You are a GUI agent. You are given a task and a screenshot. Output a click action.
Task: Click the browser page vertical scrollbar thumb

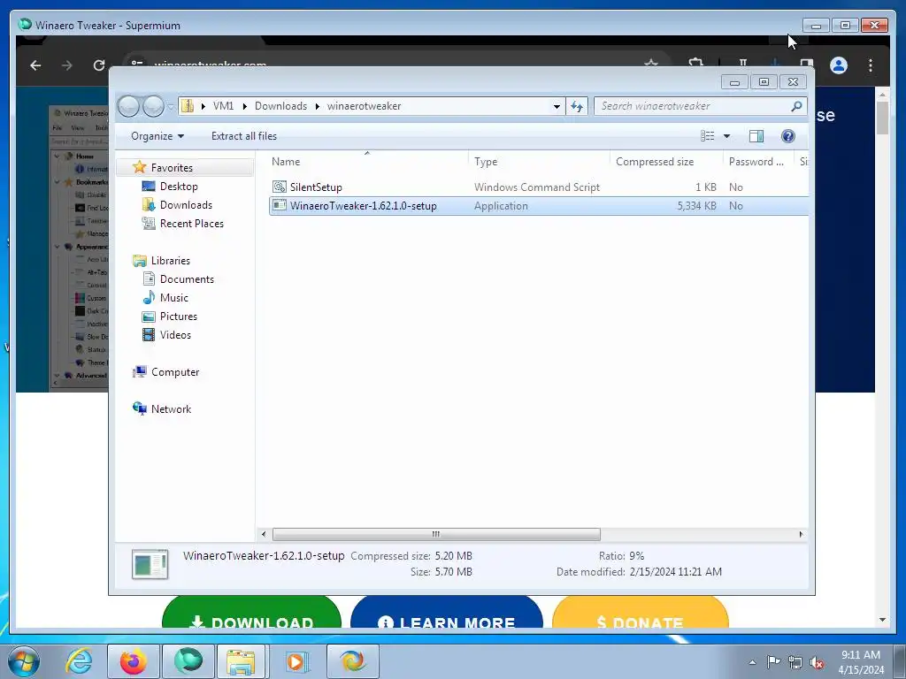[882, 118]
